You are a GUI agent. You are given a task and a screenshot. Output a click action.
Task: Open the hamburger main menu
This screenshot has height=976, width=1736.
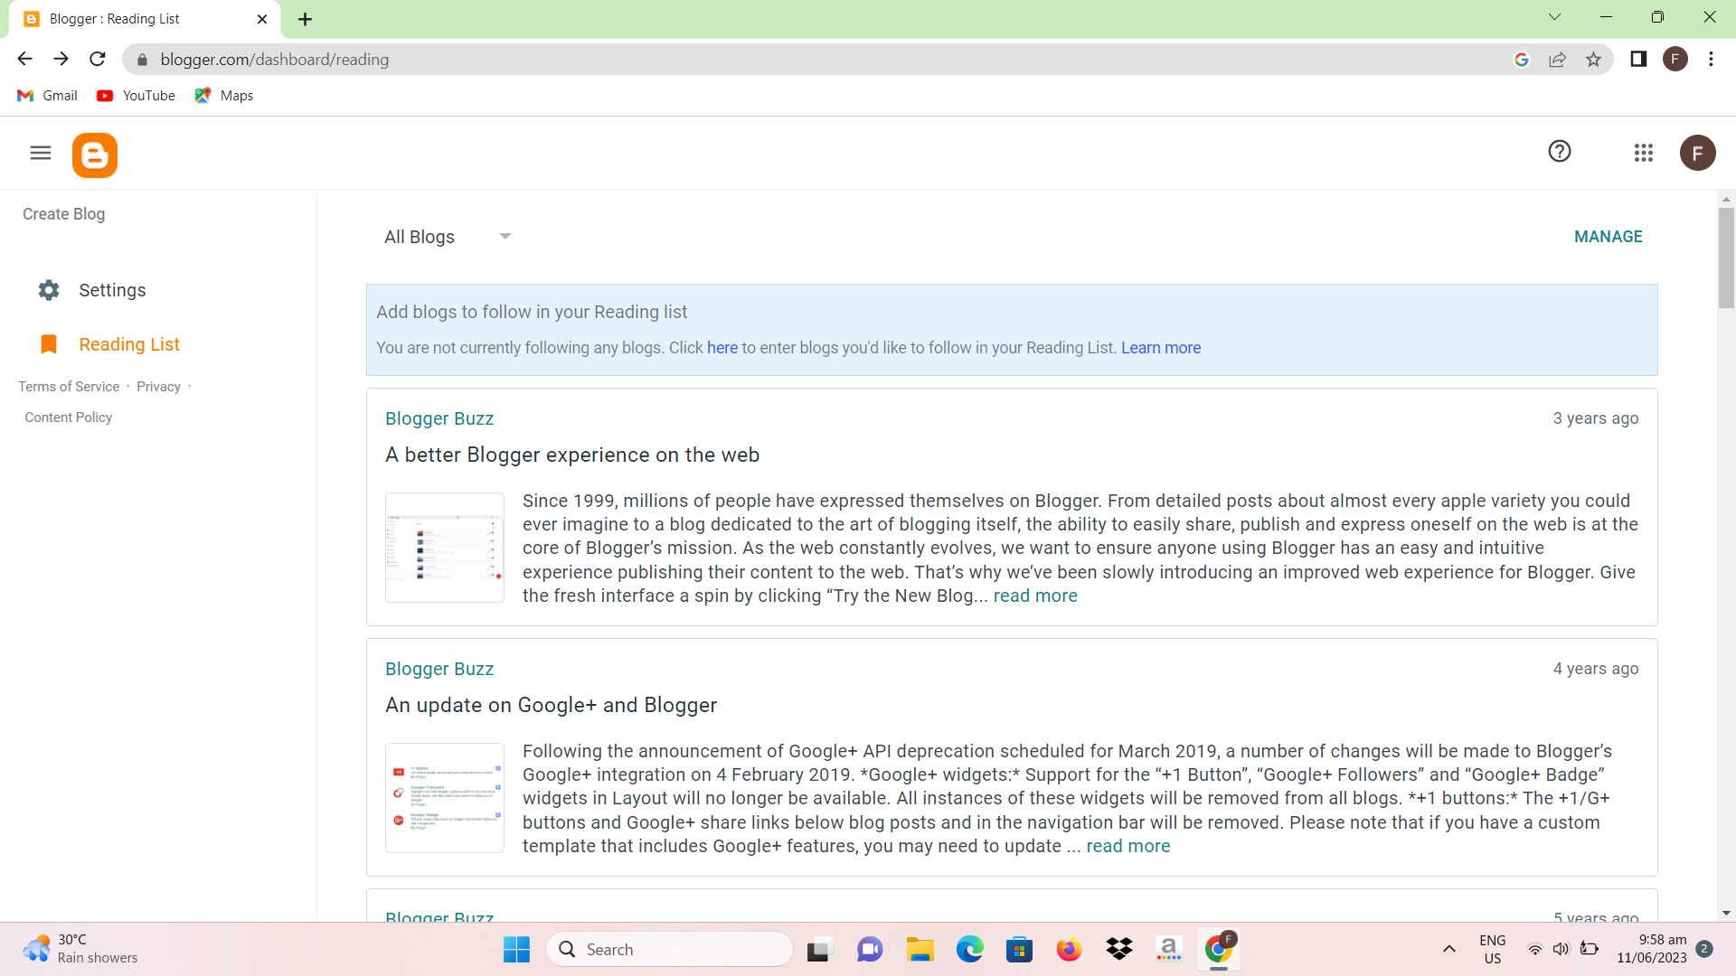[41, 153]
